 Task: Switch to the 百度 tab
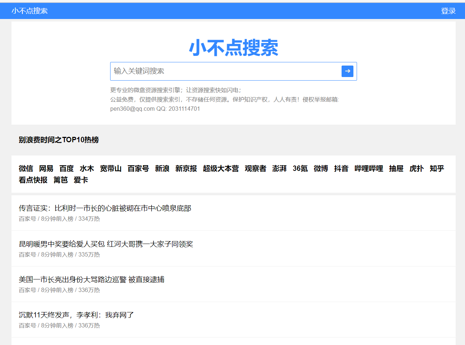(67, 168)
